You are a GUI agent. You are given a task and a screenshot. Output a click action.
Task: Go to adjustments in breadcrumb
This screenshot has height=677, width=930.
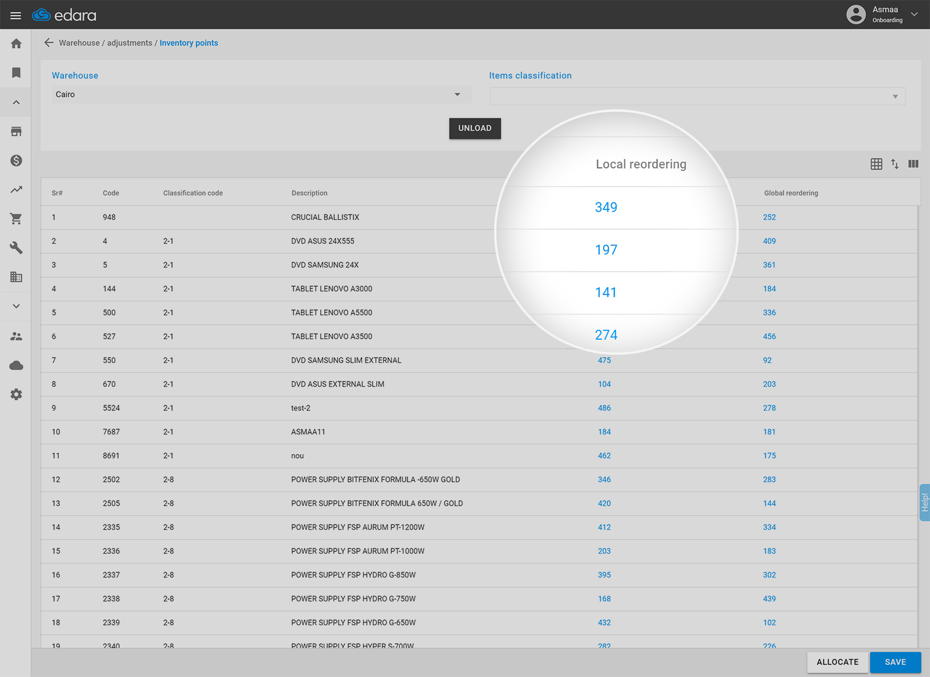click(129, 43)
